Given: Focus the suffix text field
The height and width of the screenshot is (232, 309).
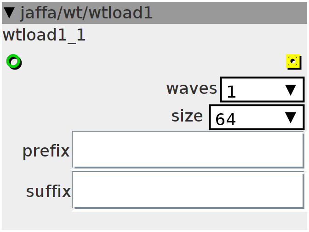Looking at the screenshot, I should click(x=188, y=190).
